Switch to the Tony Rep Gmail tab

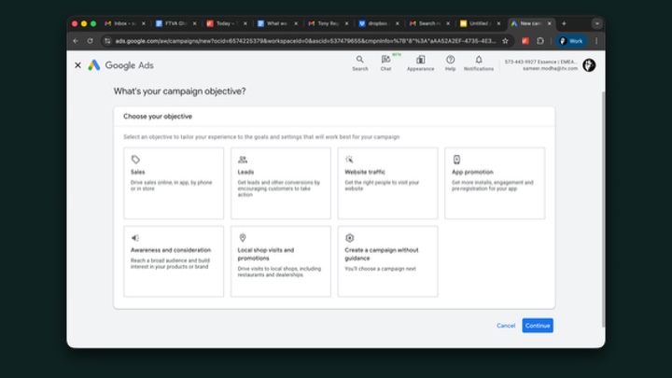[x=328, y=23]
